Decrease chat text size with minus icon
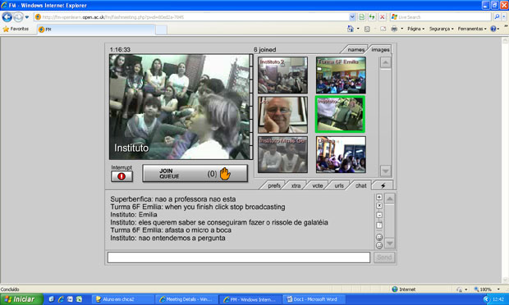 click(378, 215)
